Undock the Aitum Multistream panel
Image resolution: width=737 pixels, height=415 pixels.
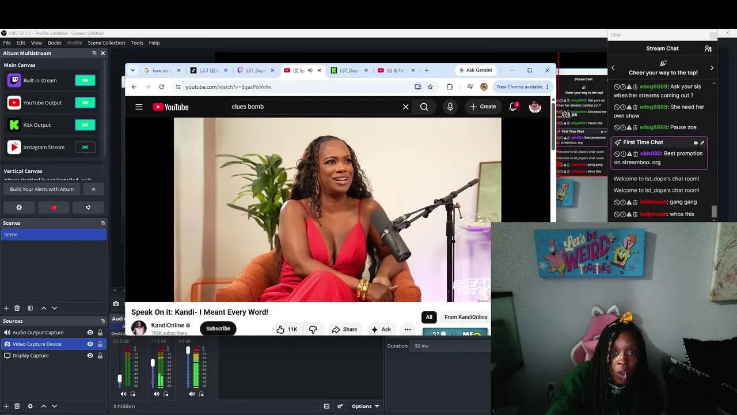[94, 53]
